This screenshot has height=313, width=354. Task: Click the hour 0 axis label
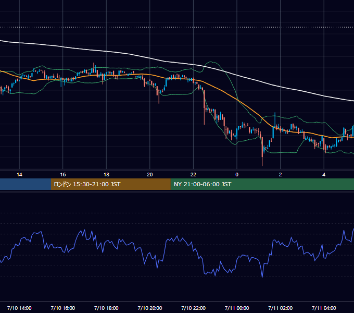tap(237, 175)
